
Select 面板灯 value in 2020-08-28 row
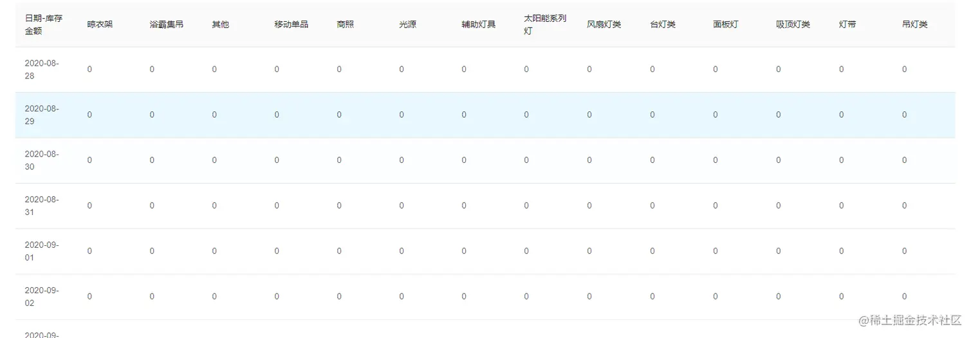[x=715, y=70]
